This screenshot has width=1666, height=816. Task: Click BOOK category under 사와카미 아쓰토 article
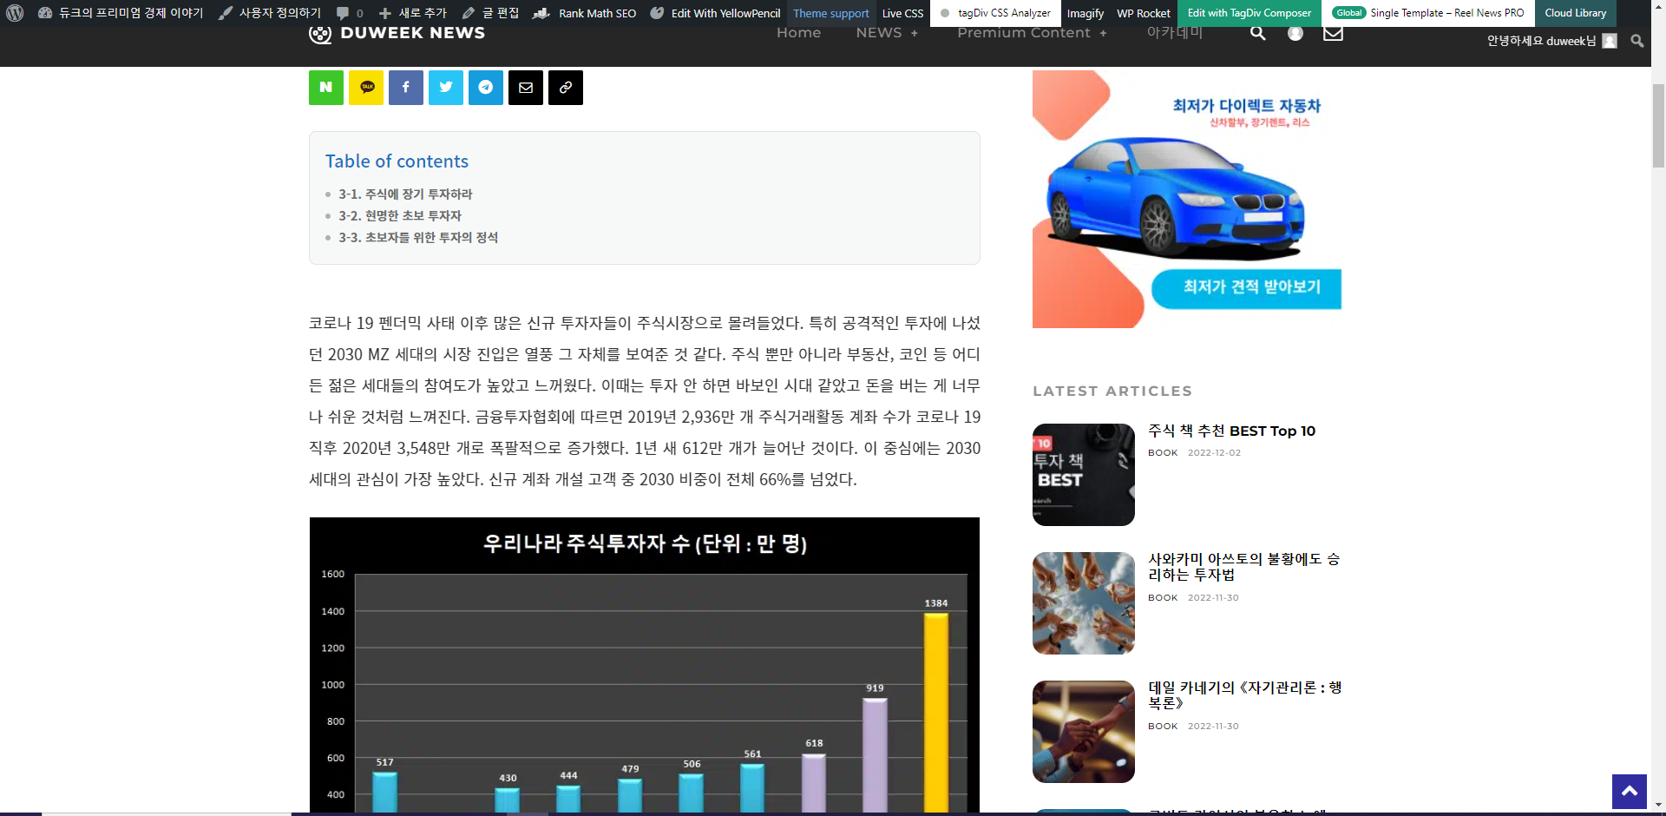pyautogui.click(x=1163, y=598)
